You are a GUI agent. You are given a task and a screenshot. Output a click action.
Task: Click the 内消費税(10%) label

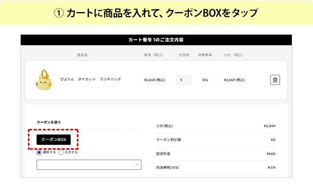[168, 167]
